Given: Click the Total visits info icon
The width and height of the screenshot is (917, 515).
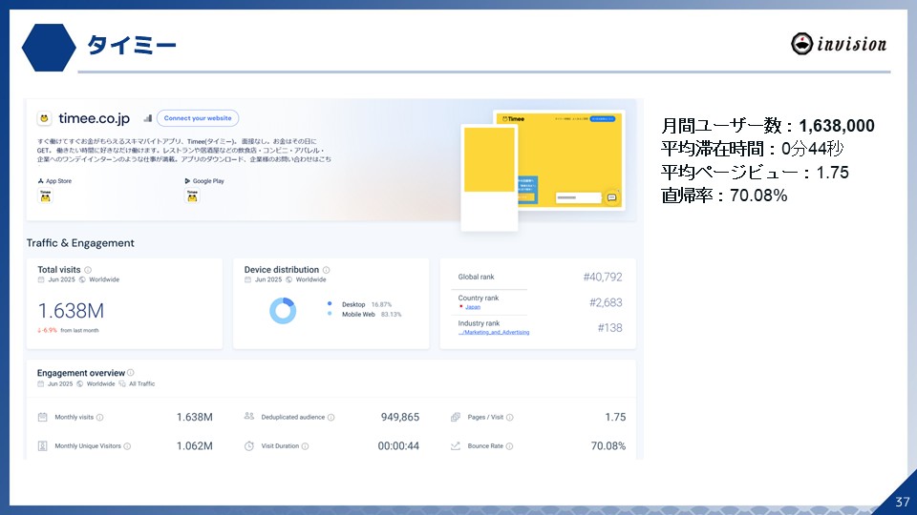Looking at the screenshot, I should click(x=88, y=270).
